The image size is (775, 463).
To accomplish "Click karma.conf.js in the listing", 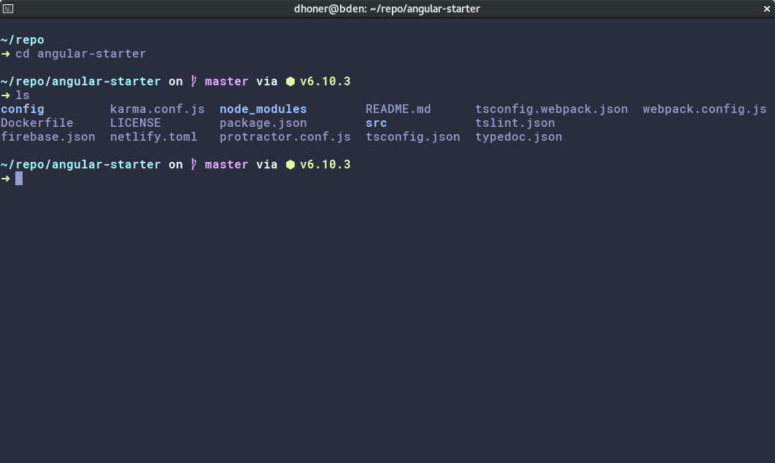I will (157, 109).
